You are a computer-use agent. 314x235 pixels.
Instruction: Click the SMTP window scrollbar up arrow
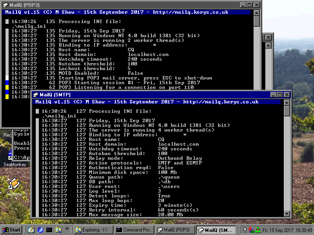tap(287, 103)
